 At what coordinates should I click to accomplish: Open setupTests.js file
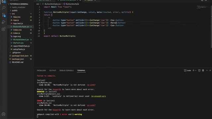tap(19, 49)
